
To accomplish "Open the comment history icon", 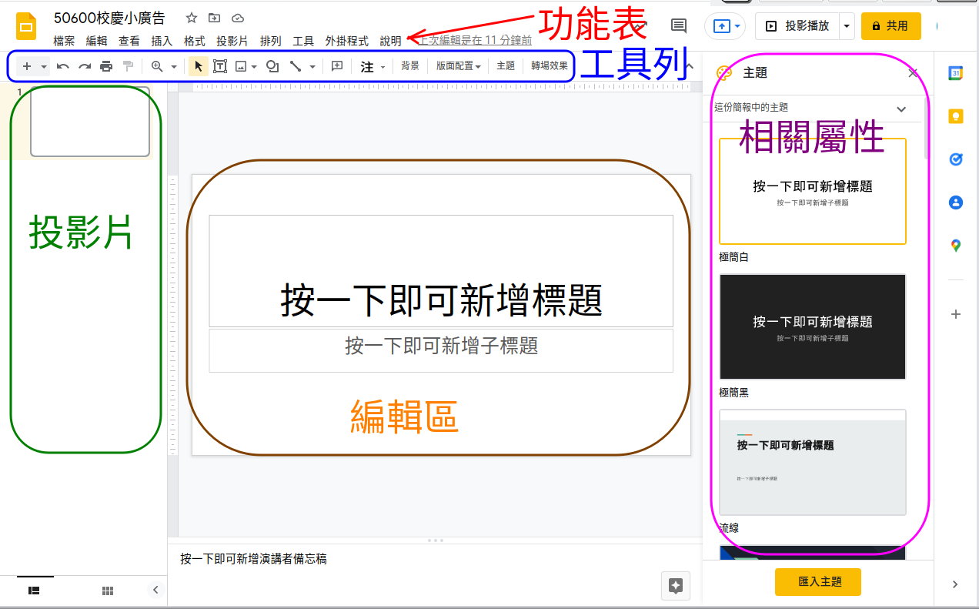I will [x=679, y=26].
